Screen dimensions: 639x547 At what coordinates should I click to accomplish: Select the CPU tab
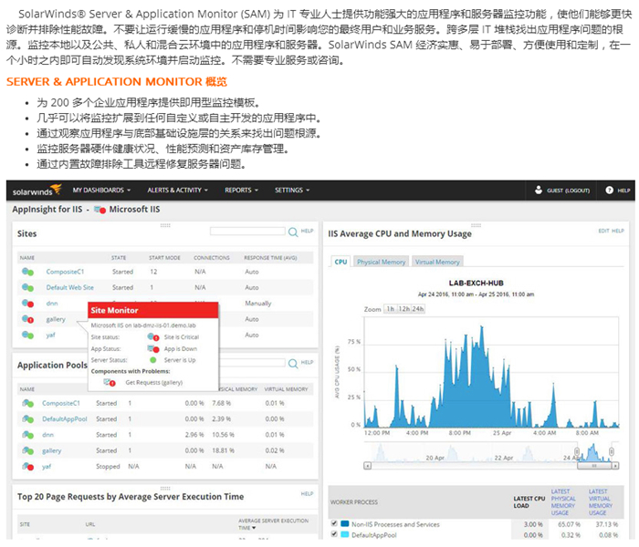point(340,262)
